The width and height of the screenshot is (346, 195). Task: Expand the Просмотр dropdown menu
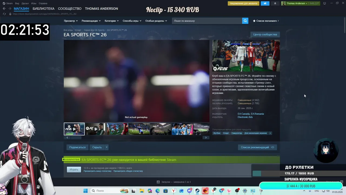[x=71, y=21]
